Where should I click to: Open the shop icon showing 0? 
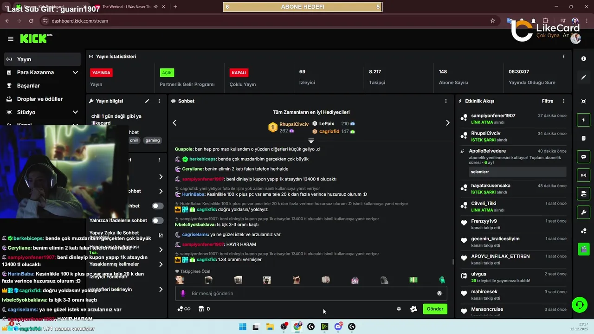[x=204, y=309]
